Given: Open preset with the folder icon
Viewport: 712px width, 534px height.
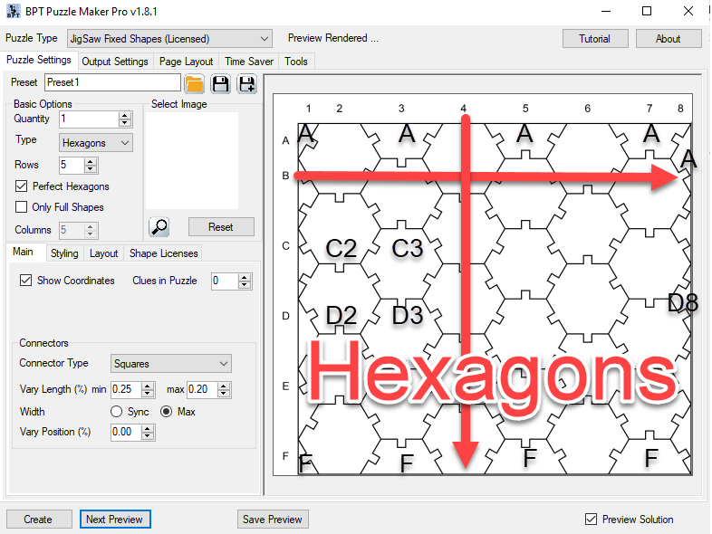Looking at the screenshot, I should [194, 84].
